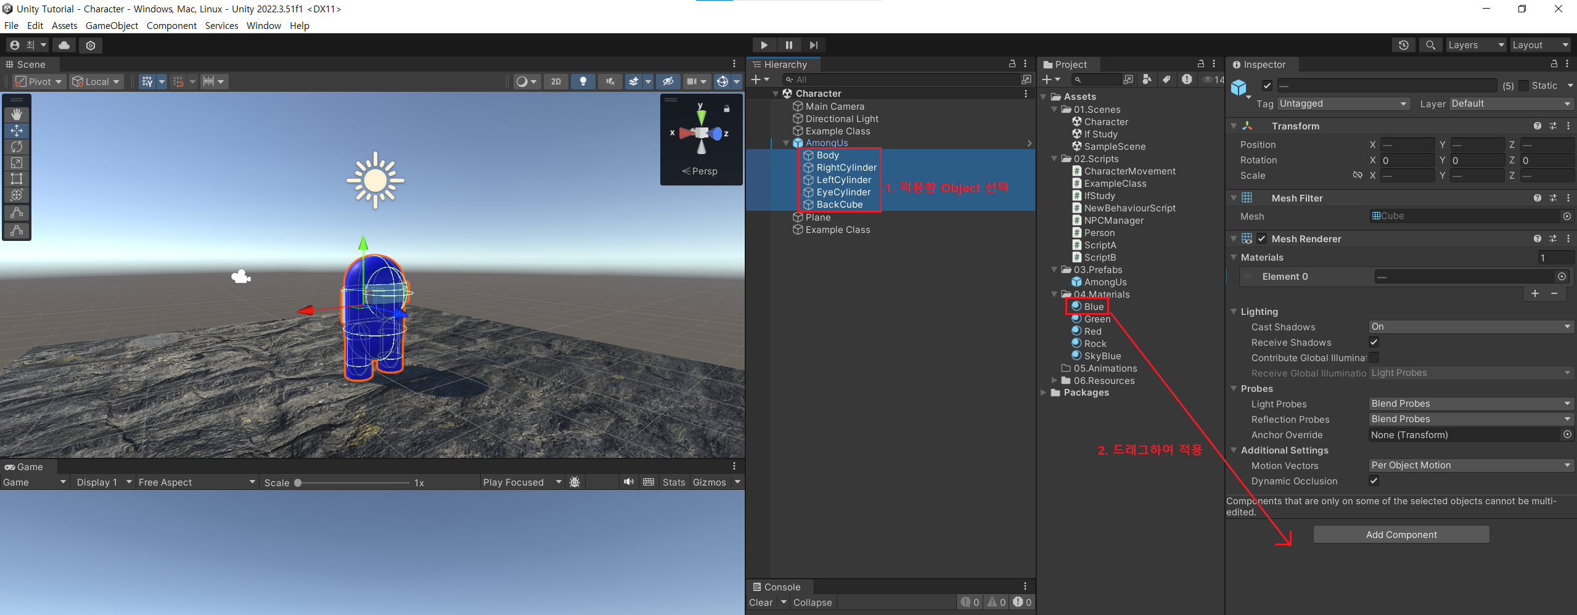
Task: Toggle the GameObject active checkbox in Inspector
Action: [x=1267, y=86]
